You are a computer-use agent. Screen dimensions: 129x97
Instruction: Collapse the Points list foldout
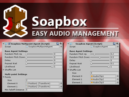coord(3,77)
